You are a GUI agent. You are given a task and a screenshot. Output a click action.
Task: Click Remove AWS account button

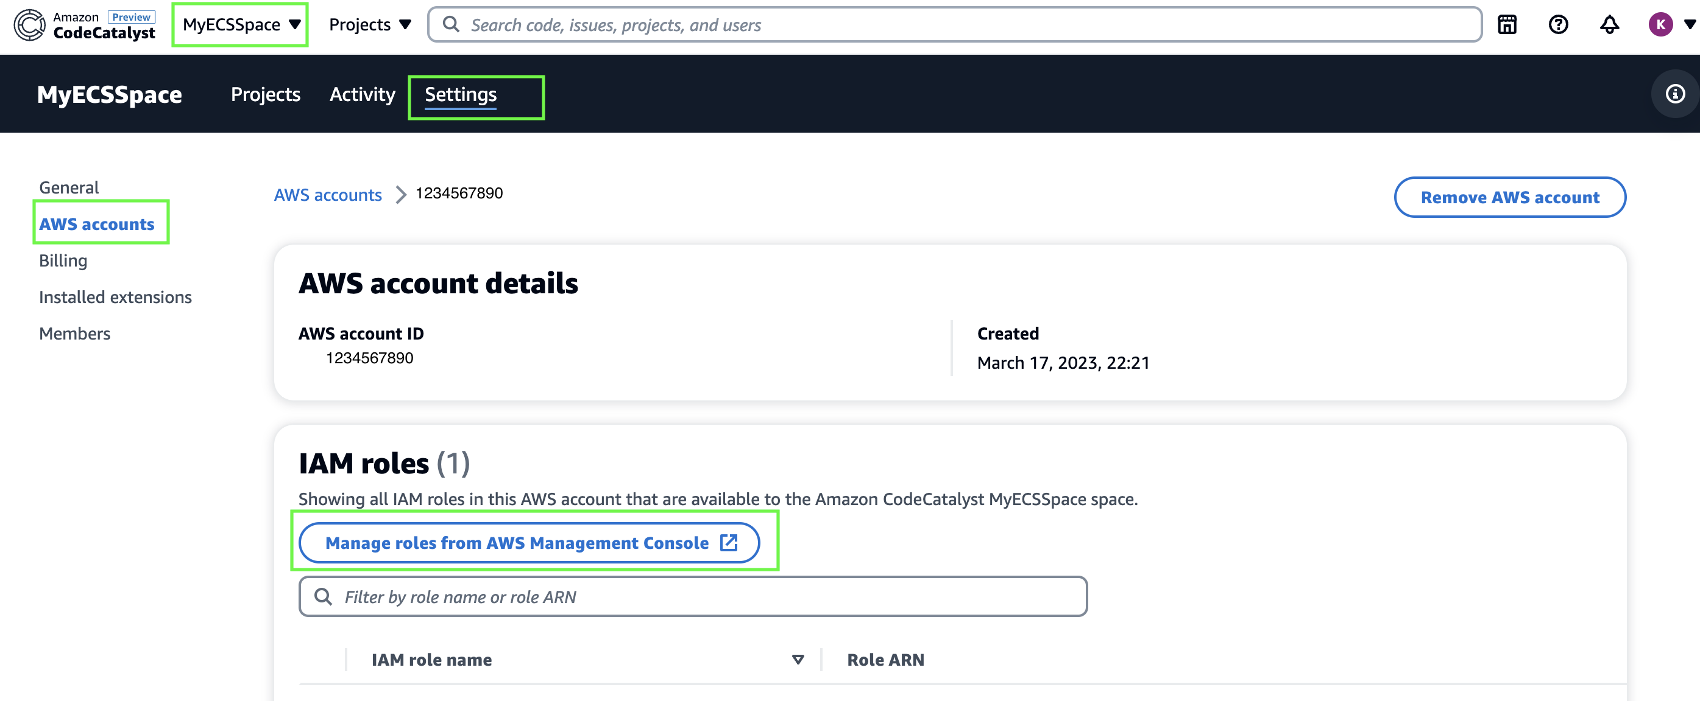(x=1510, y=197)
